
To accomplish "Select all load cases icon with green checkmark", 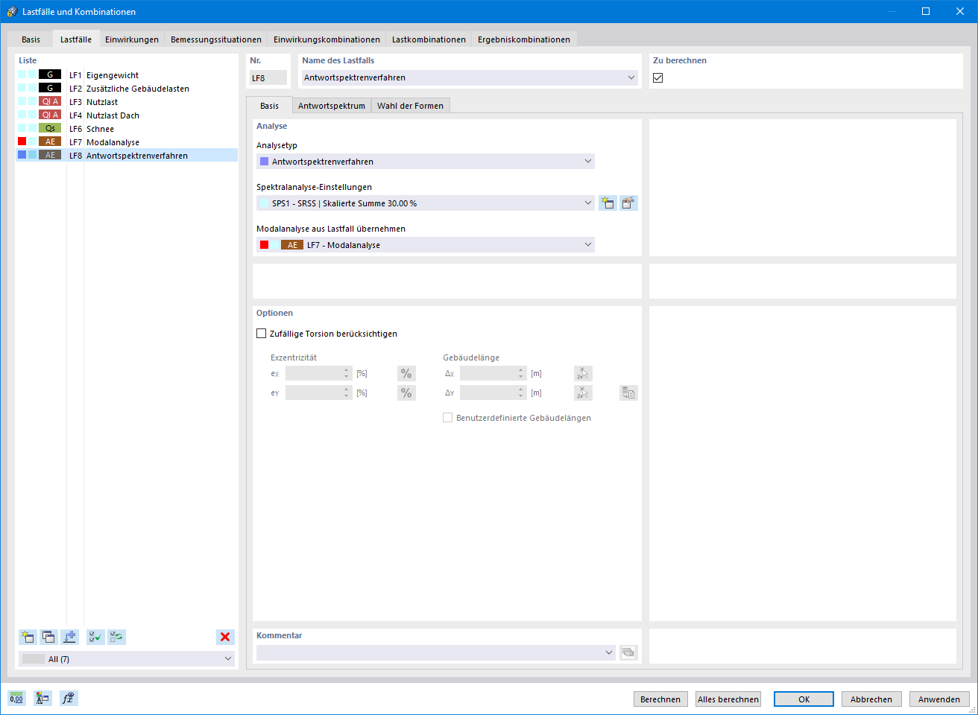I will (95, 637).
